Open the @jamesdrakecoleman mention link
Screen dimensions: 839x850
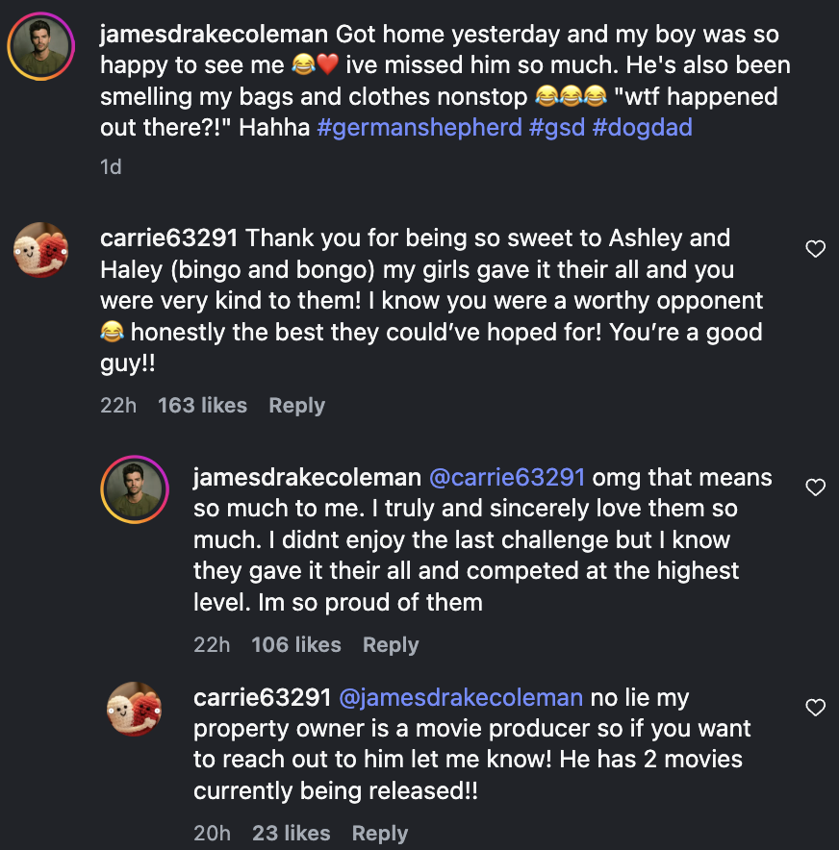coord(461,698)
